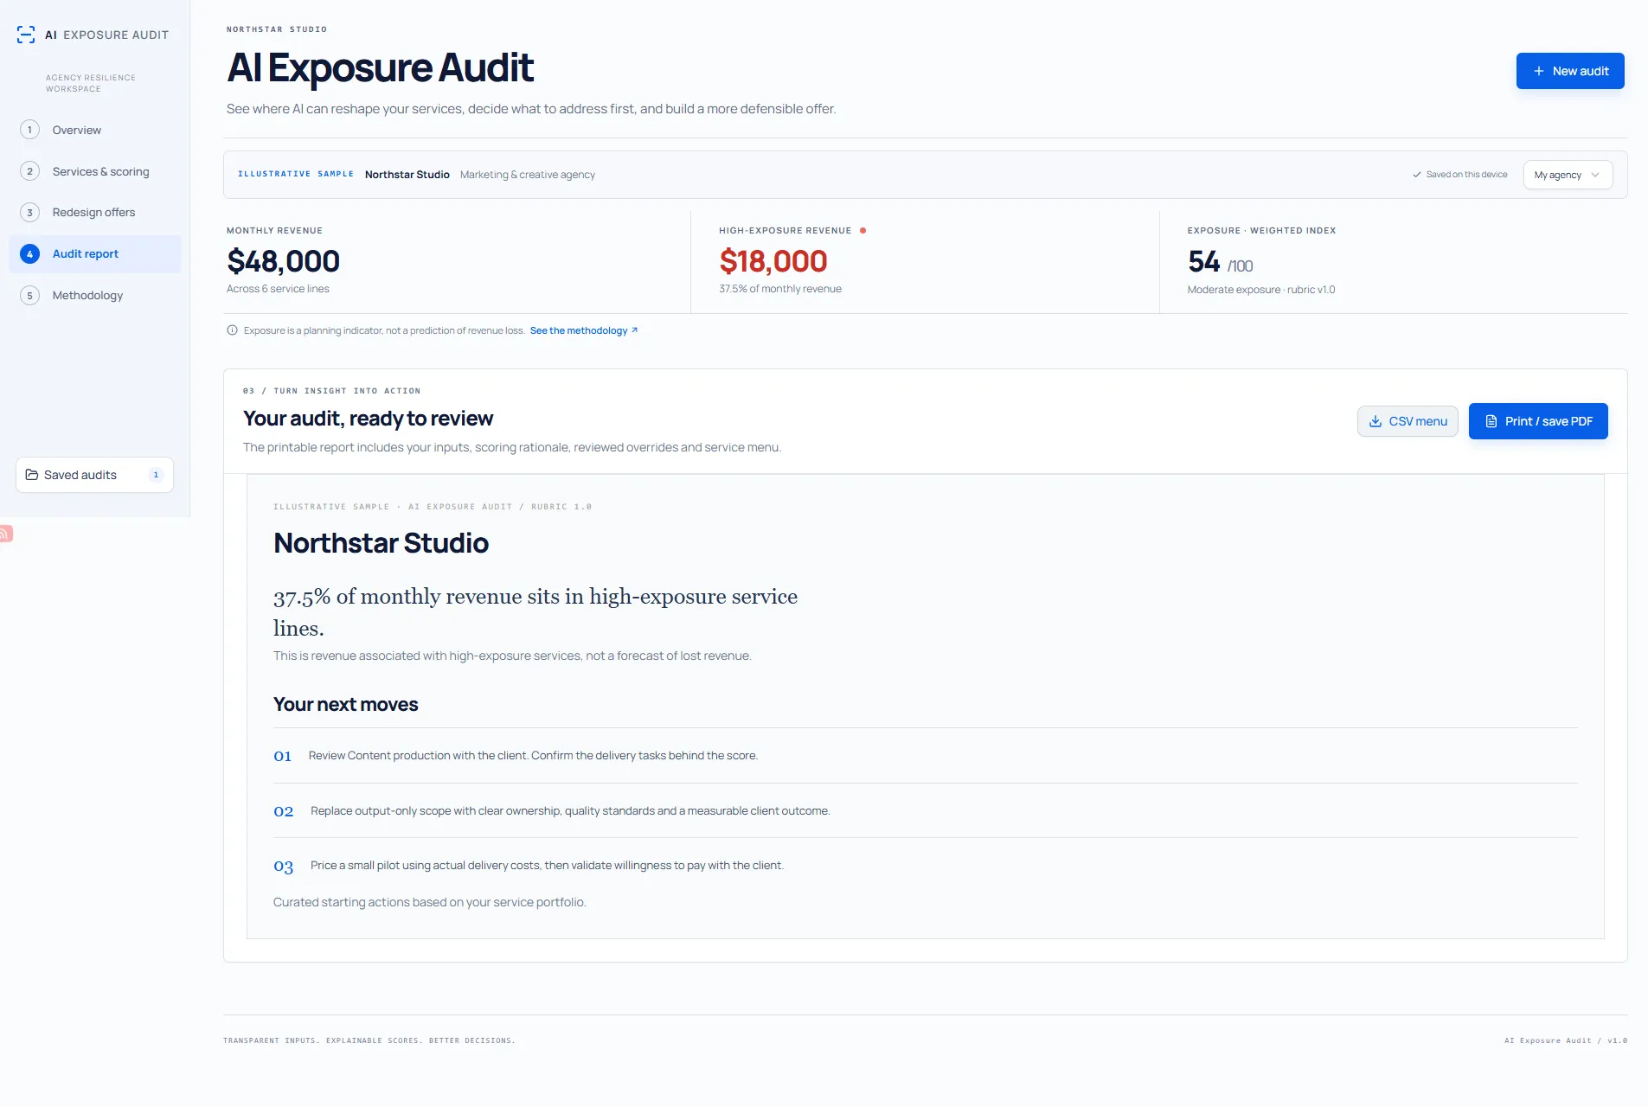Click 'Marketing & creative agency' text
Viewport: 1648px width, 1107px height.
pyautogui.click(x=528, y=175)
